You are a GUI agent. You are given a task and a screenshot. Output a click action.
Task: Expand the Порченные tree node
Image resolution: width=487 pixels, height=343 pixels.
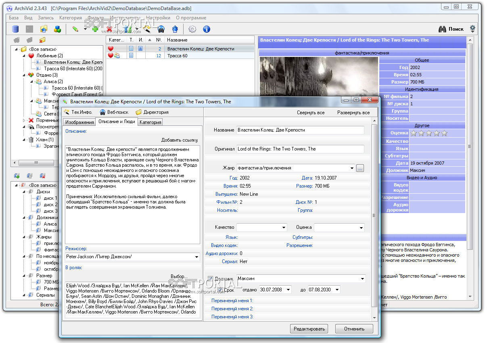point(24,120)
